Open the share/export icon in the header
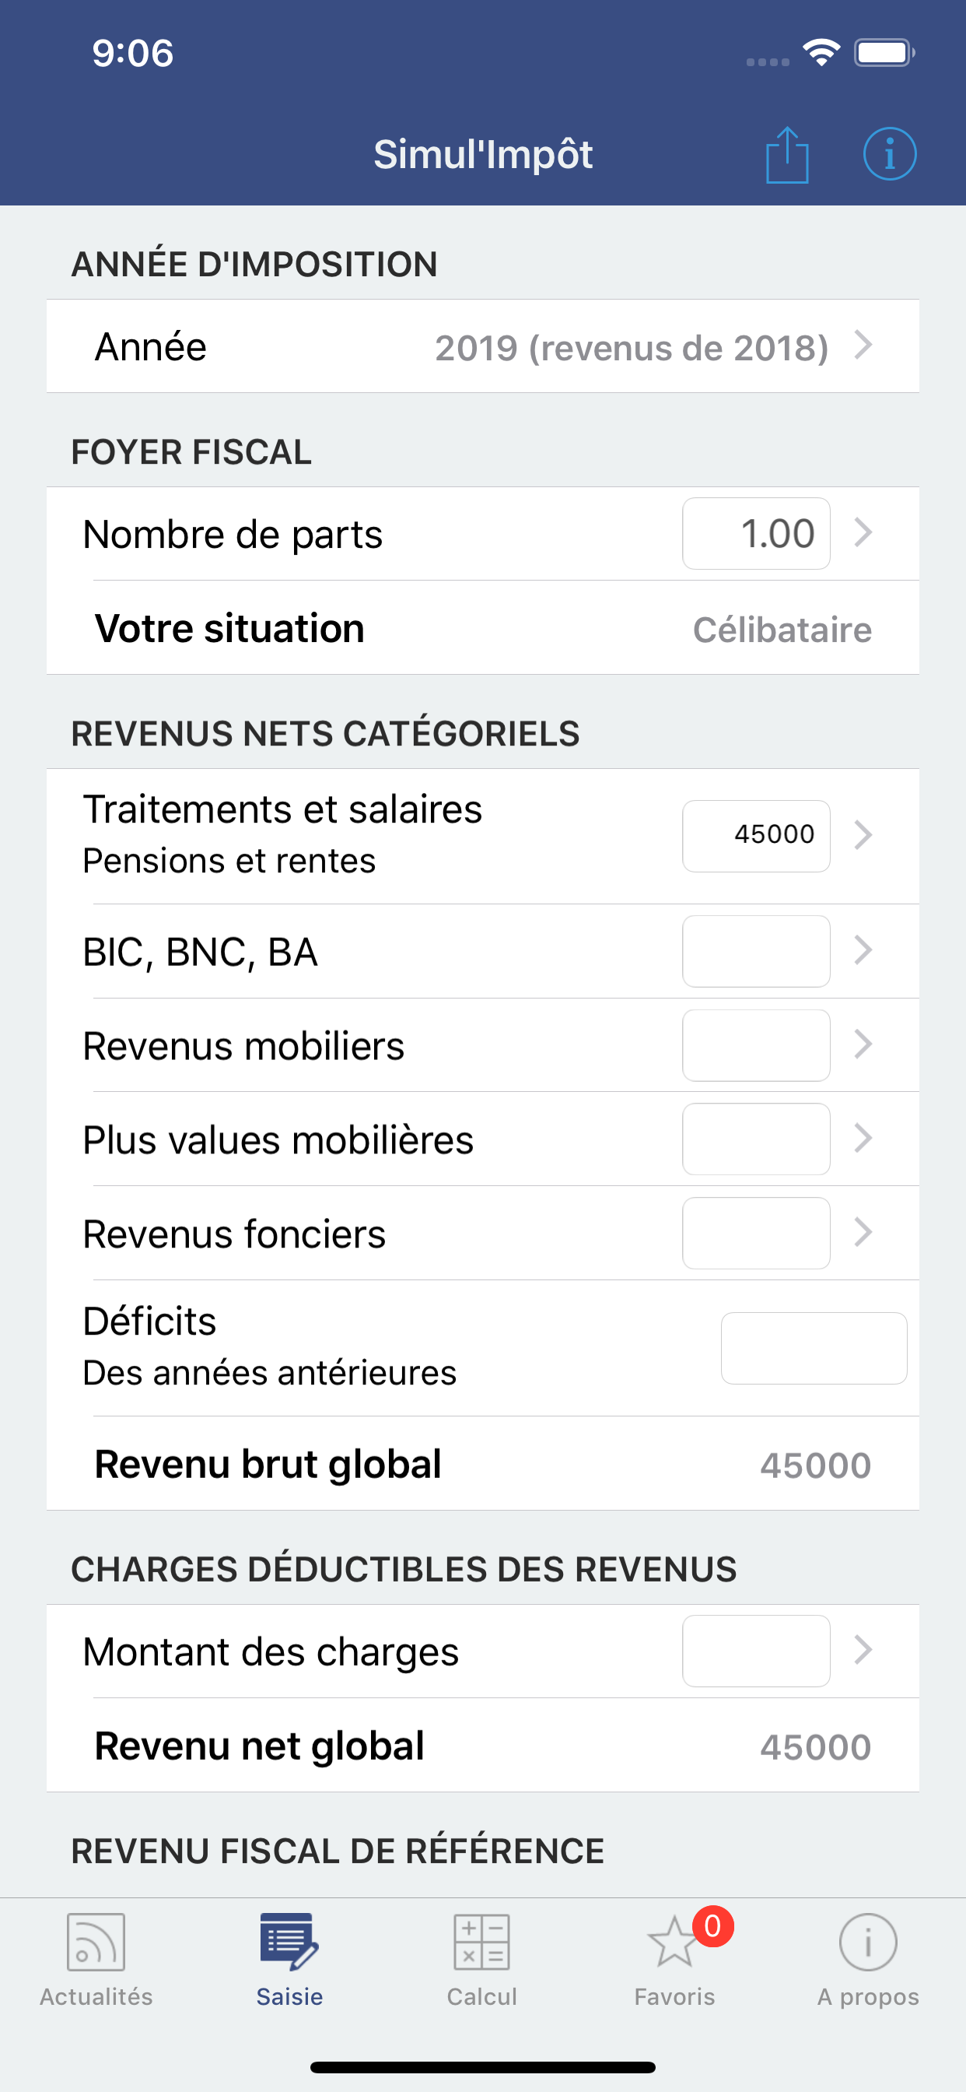966x2092 pixels. click(x=788, y=154)
